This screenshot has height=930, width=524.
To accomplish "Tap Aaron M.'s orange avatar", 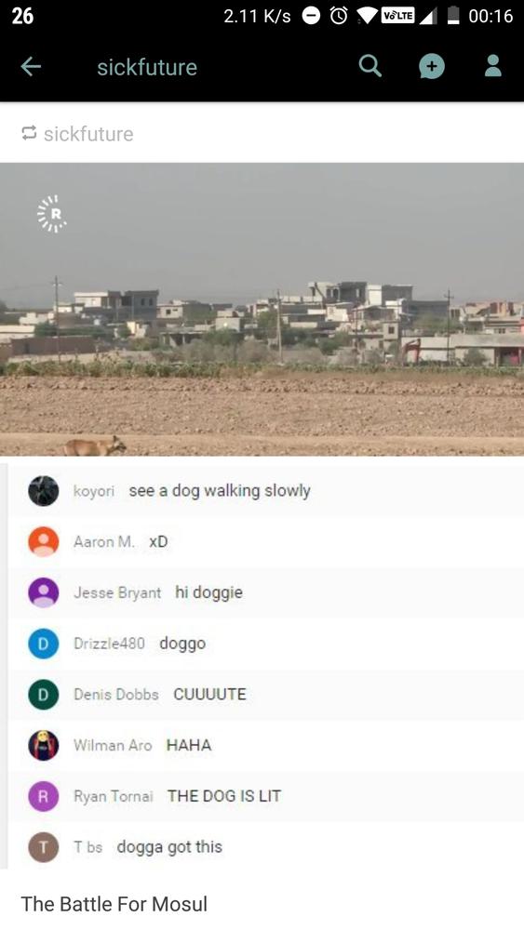I will pos(44,541).
